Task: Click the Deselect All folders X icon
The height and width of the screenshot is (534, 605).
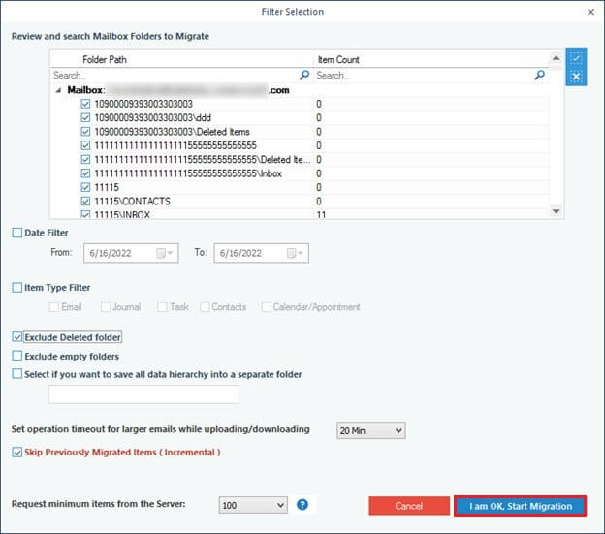Action: point(576,77)
